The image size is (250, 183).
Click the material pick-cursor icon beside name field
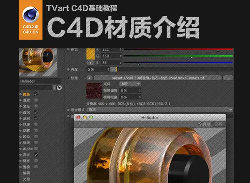pos(59,88)
